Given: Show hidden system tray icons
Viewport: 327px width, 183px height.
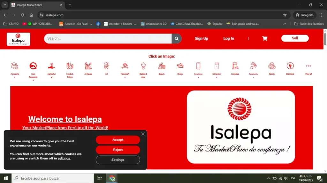Looking at the screenshot, I should point(269,178).
